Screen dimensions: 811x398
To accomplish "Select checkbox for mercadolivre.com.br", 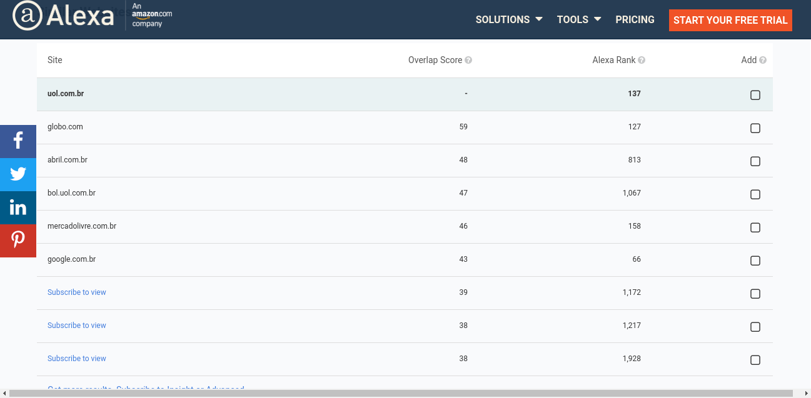I will tap(755, 227).
